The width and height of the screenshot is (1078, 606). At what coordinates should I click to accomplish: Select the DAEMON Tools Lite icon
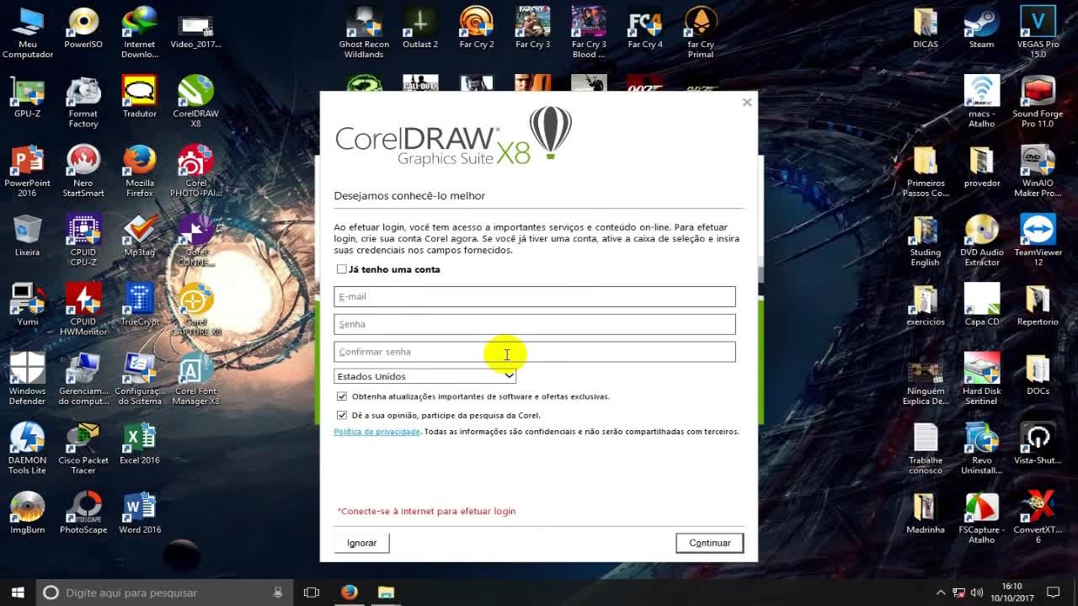(28, 448)
